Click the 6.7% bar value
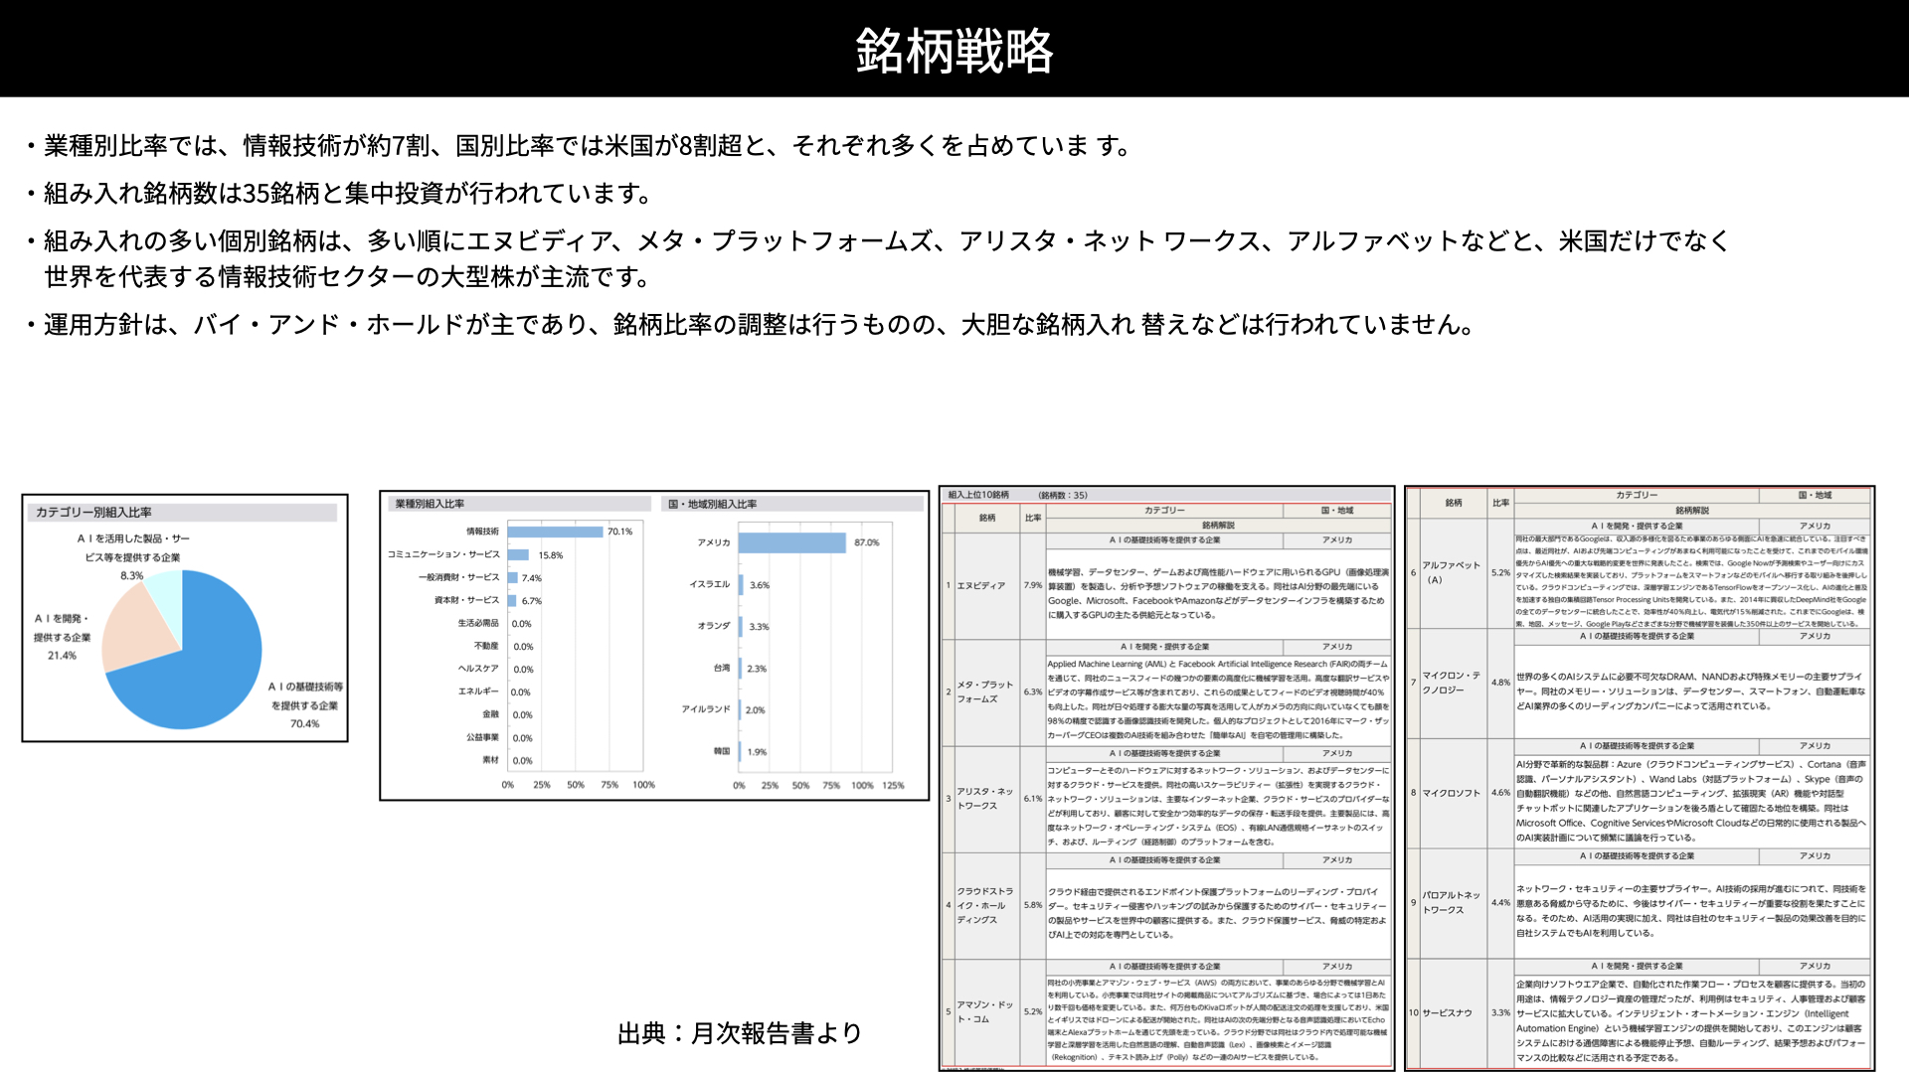 click(x=531, y=601)
